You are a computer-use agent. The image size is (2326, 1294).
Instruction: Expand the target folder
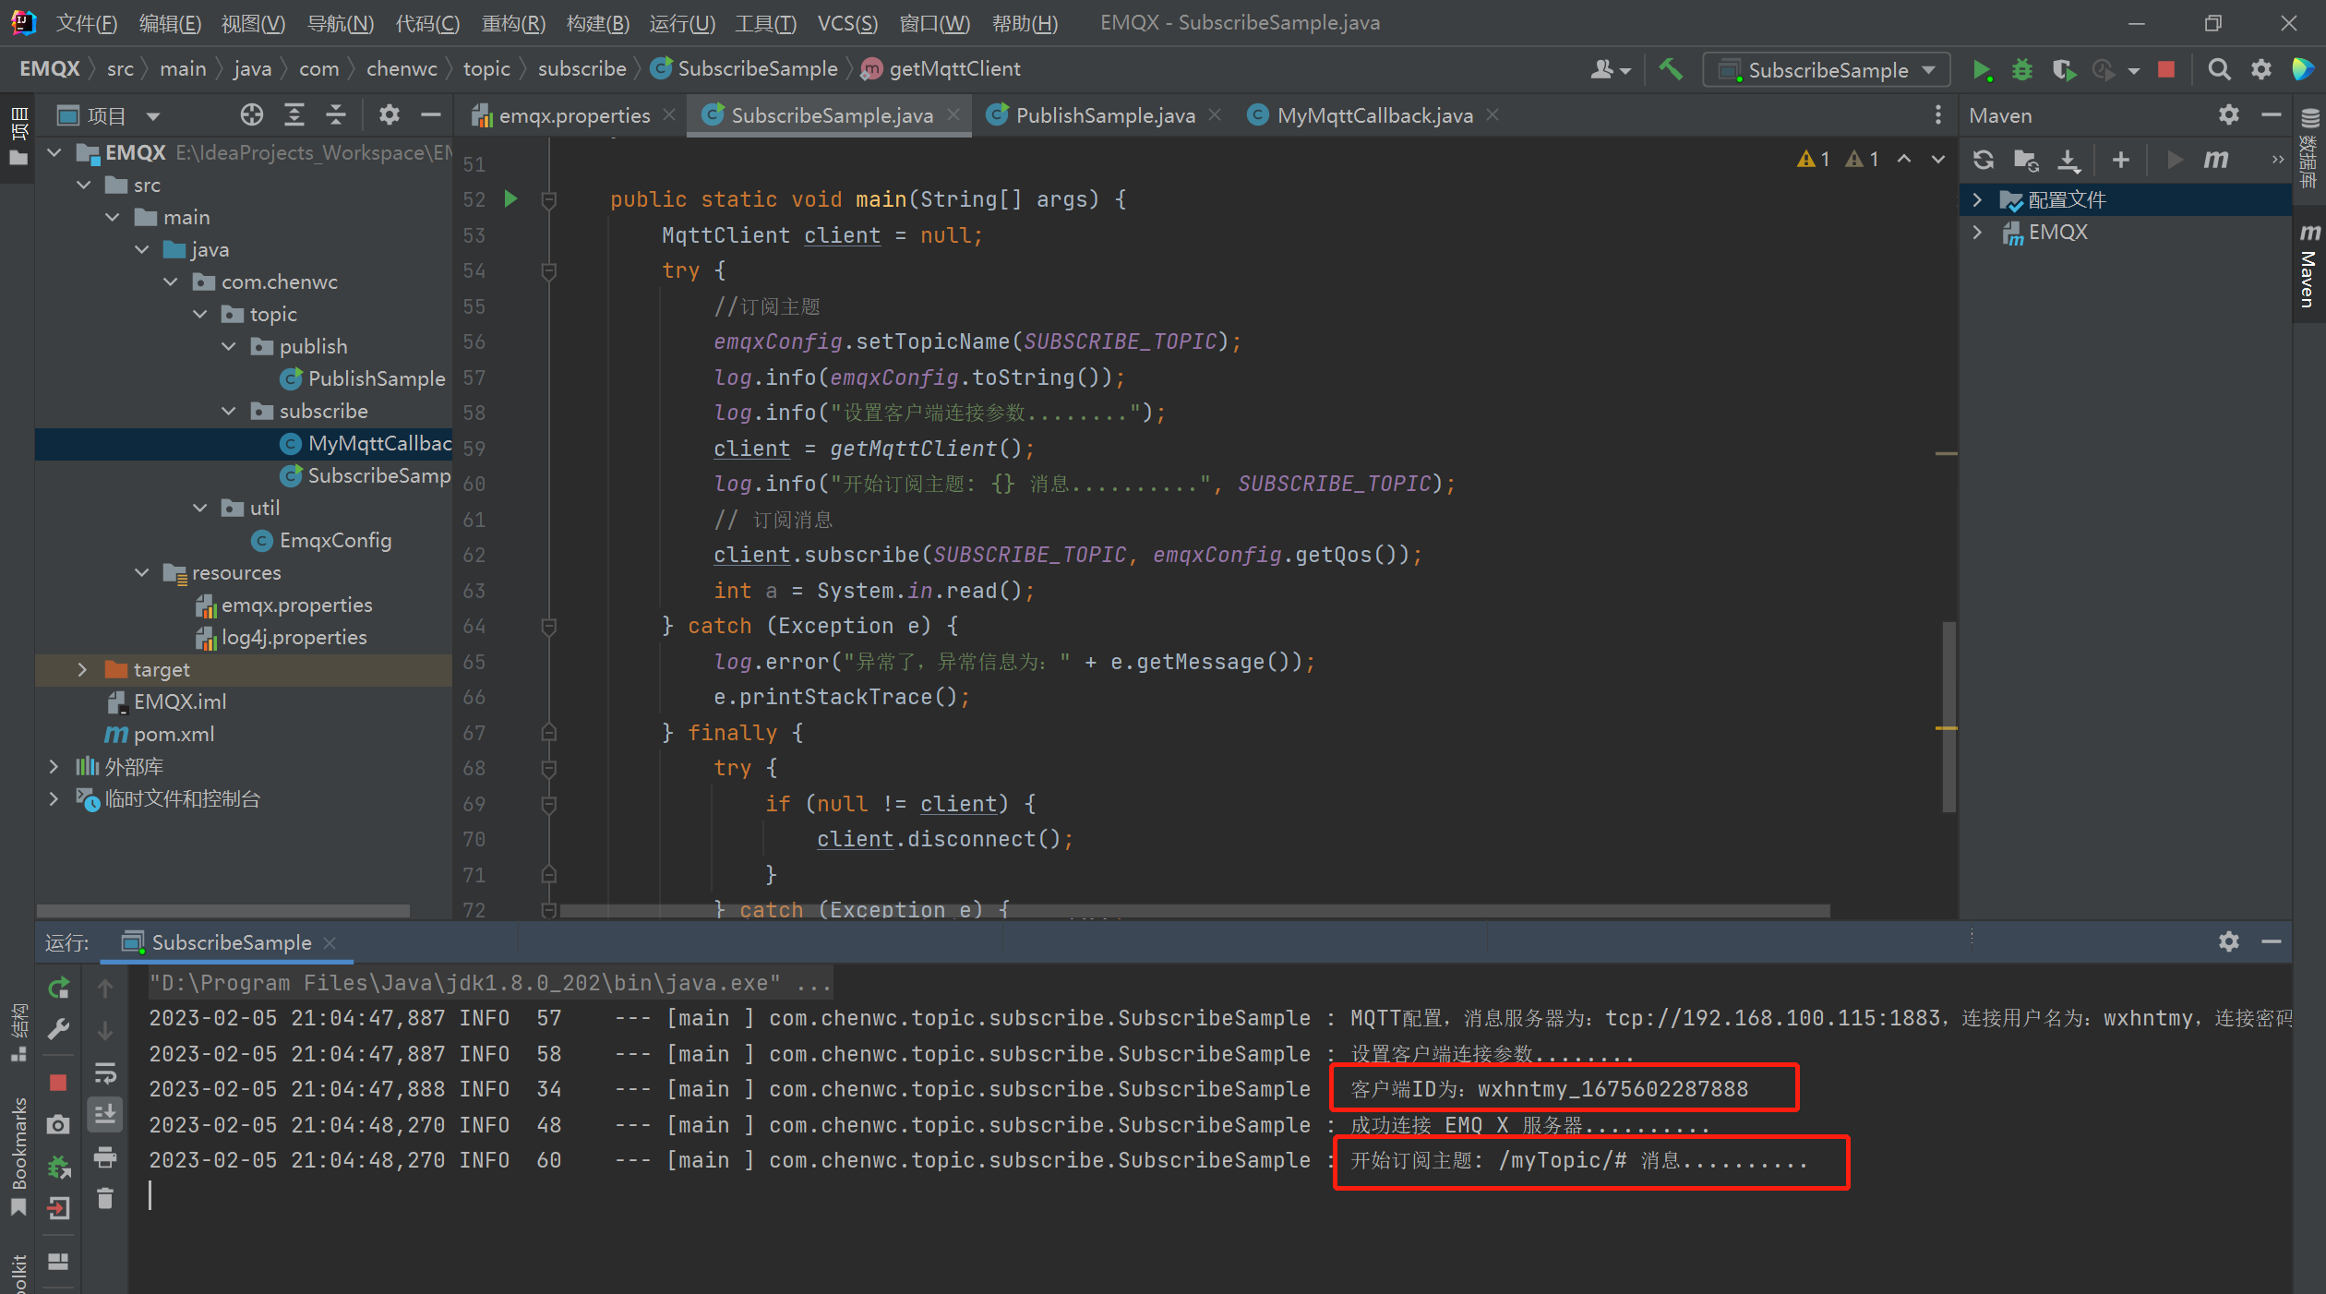pos(82,669)
